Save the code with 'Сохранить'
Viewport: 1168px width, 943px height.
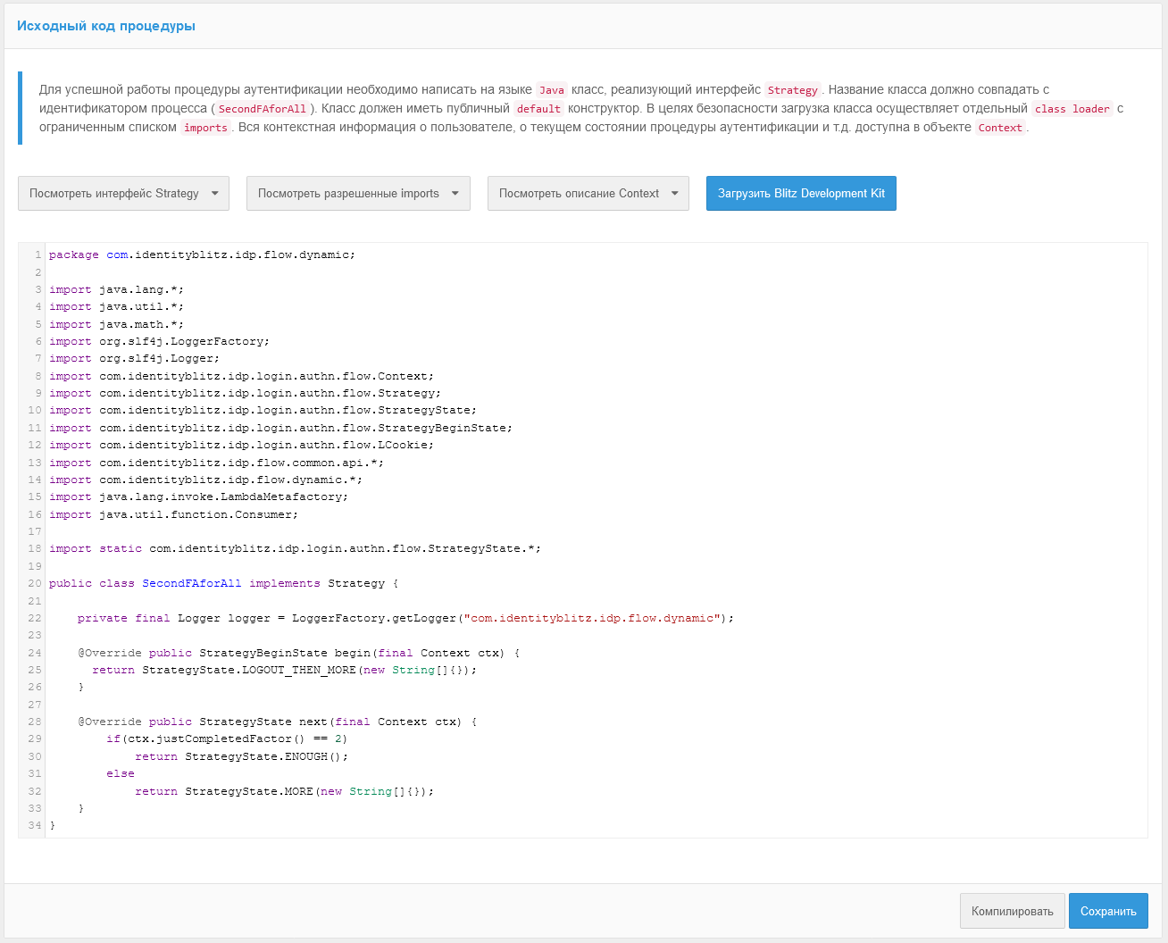[1107, 912]
